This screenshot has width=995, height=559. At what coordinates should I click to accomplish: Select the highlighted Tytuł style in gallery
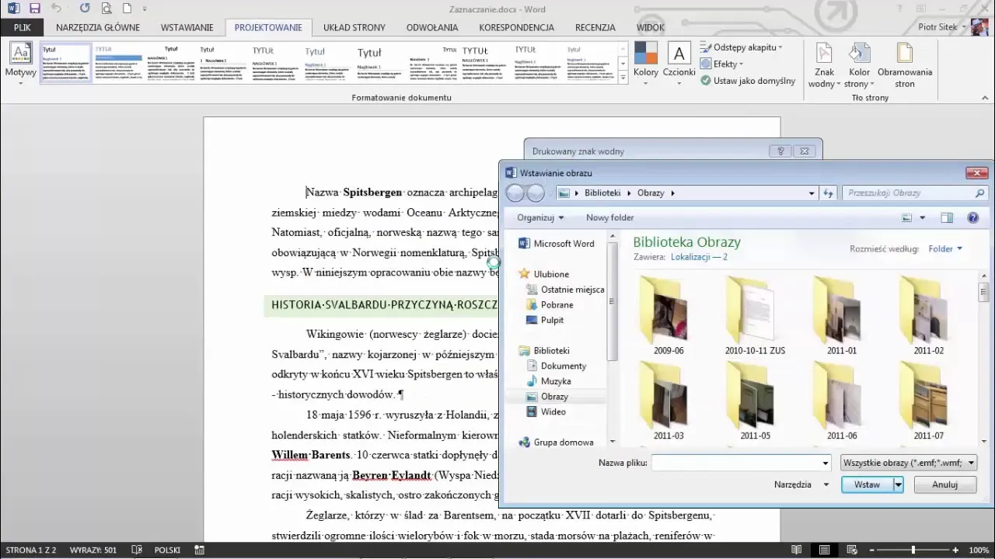pos(65,62)
